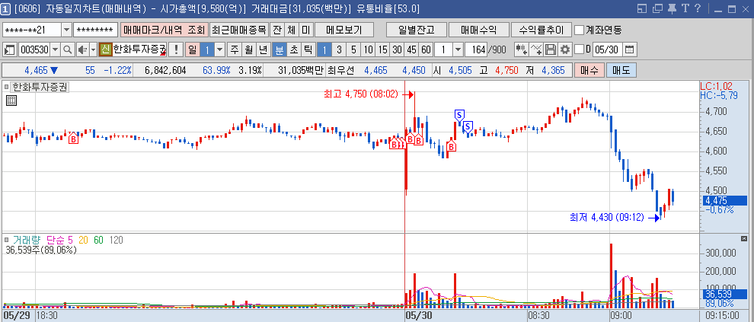Toggle the 계좌연동 checkbox
Viewport: 754px width, 322px height.
tap(580, 30)
